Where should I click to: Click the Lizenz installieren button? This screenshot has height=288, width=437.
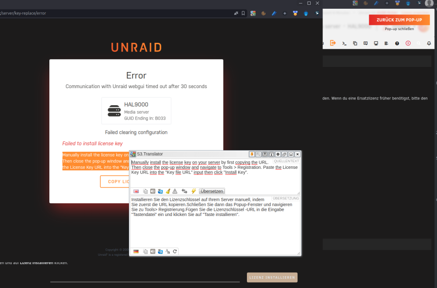click(272, 278)
